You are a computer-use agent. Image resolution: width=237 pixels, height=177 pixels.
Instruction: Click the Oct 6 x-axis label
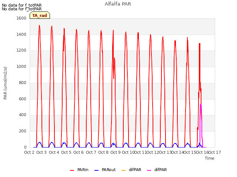click(79, 152)
